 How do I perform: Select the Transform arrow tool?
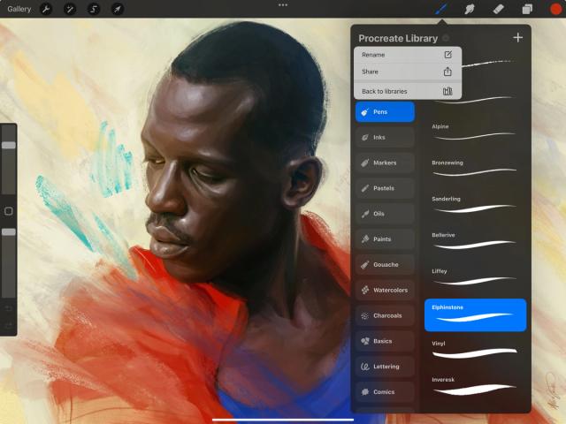[118, 9]
